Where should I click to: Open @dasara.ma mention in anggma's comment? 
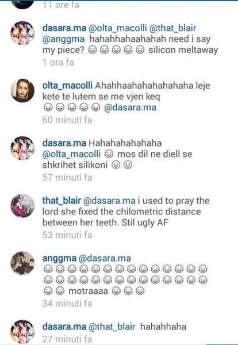[x=105, y=258]
